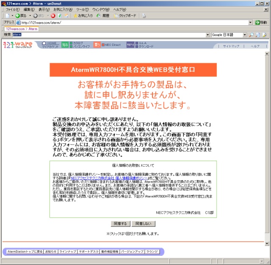Open the forward button history dropdown arrow

48,16
